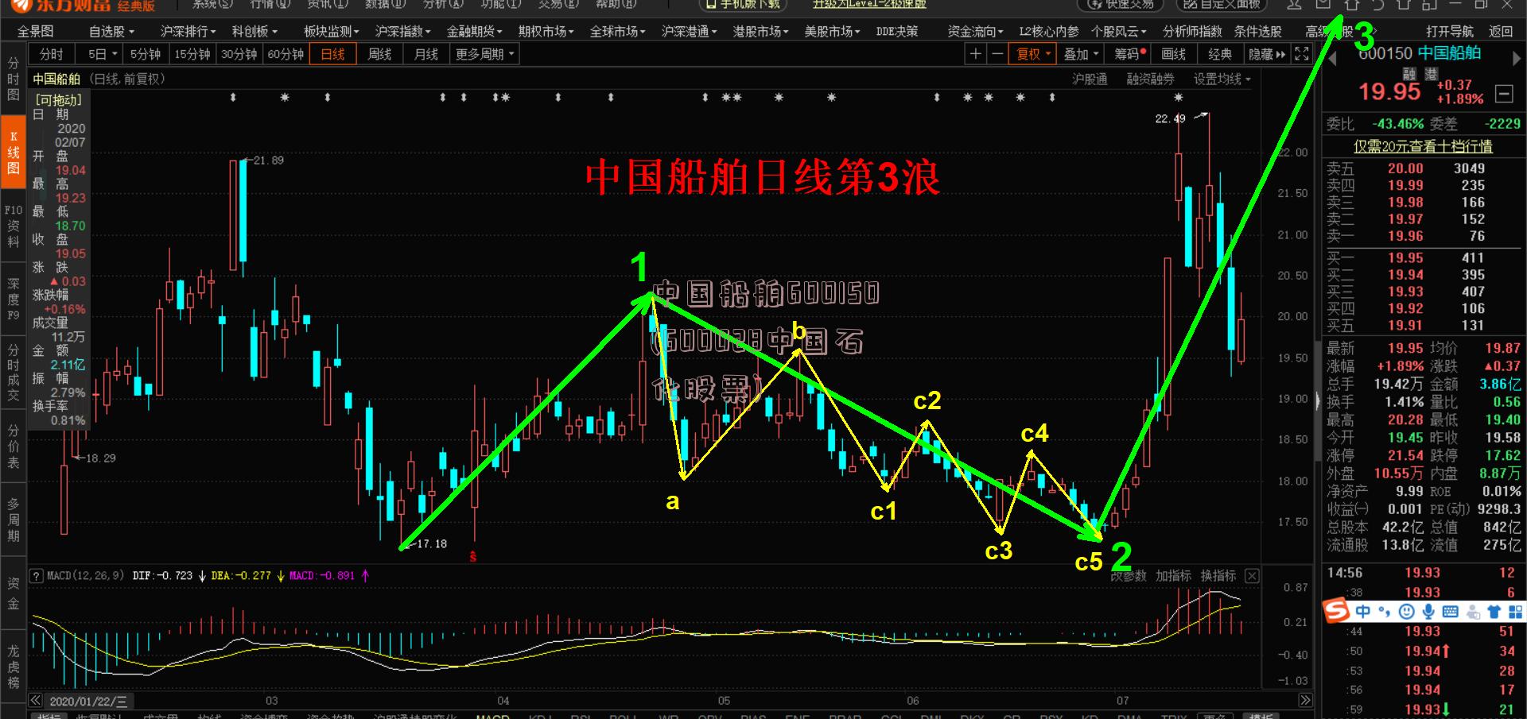Go to next stock arrow beside 中国船舶

point(1516,58)
